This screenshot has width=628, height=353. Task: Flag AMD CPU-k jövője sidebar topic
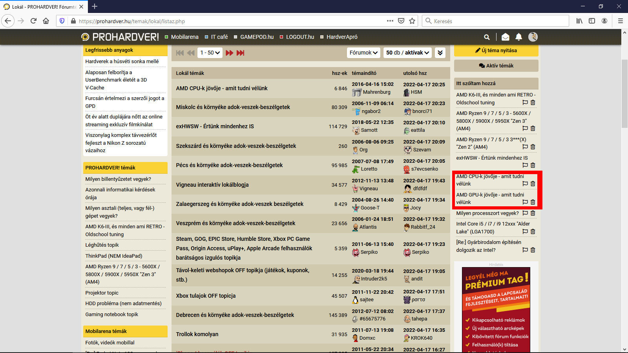[x=525, y=184]
